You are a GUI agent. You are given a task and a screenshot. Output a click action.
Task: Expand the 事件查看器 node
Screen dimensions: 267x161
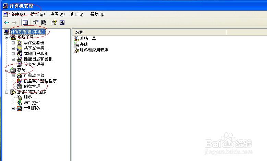13,43
